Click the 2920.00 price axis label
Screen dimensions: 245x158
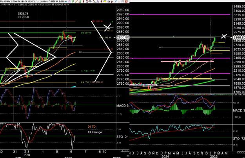pos(123,14)
